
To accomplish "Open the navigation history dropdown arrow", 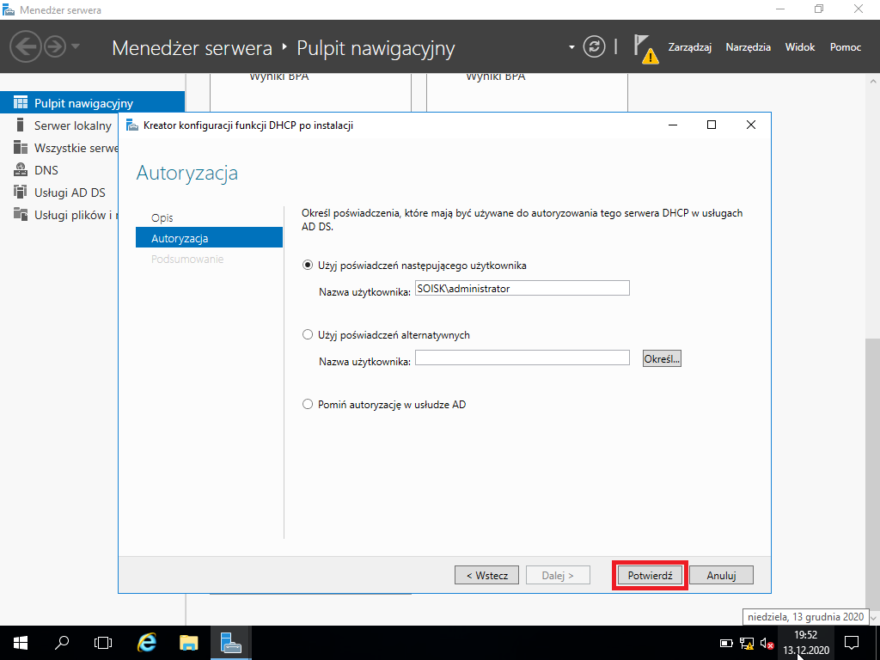I will coord(76,46).
